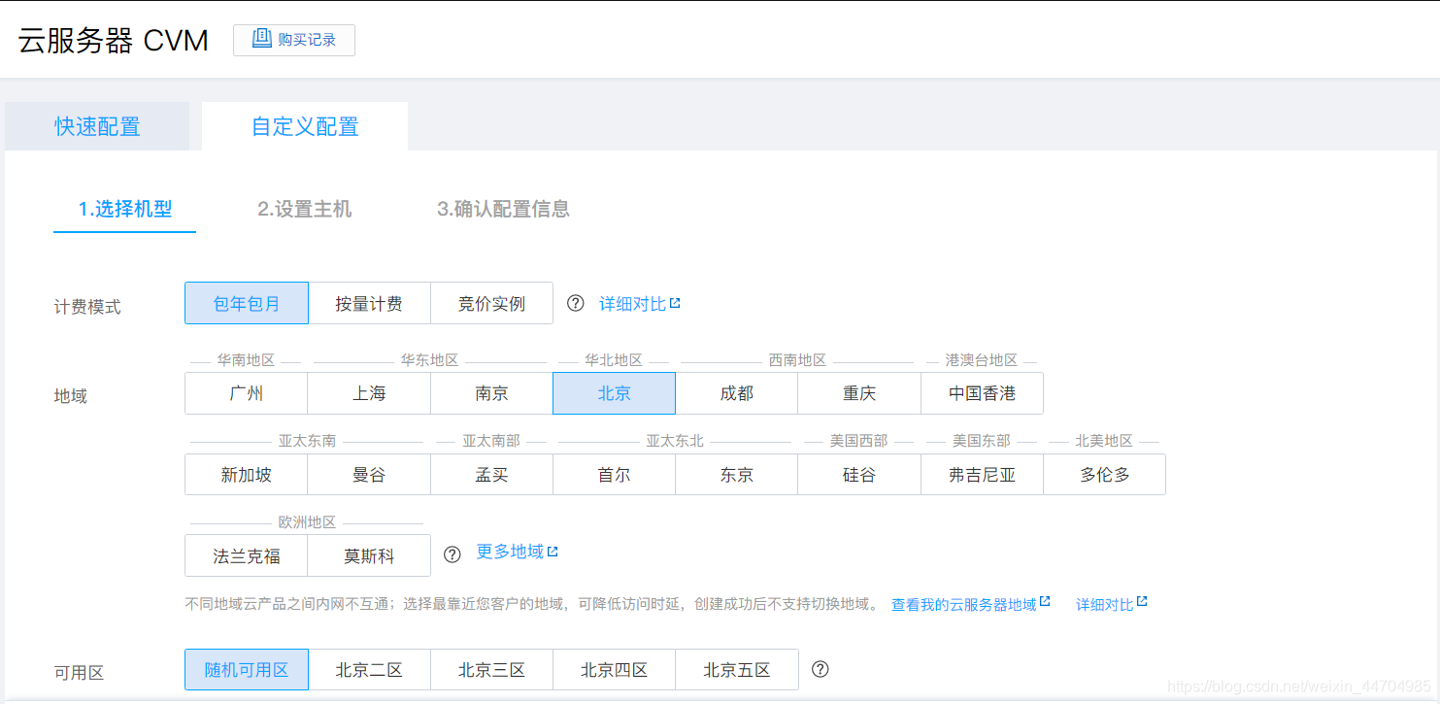Click the 港澳台地区 group heading
The width and height of the screenshot is (1440, 704).
[x=982, y=360]
